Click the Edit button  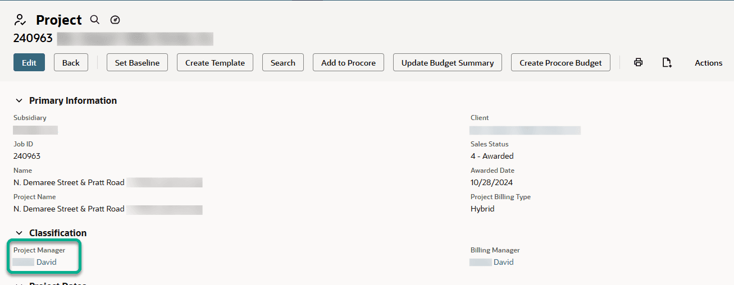coord(29,62)
